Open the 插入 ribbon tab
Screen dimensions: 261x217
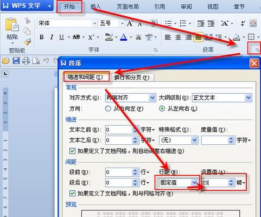click(96, 7)
